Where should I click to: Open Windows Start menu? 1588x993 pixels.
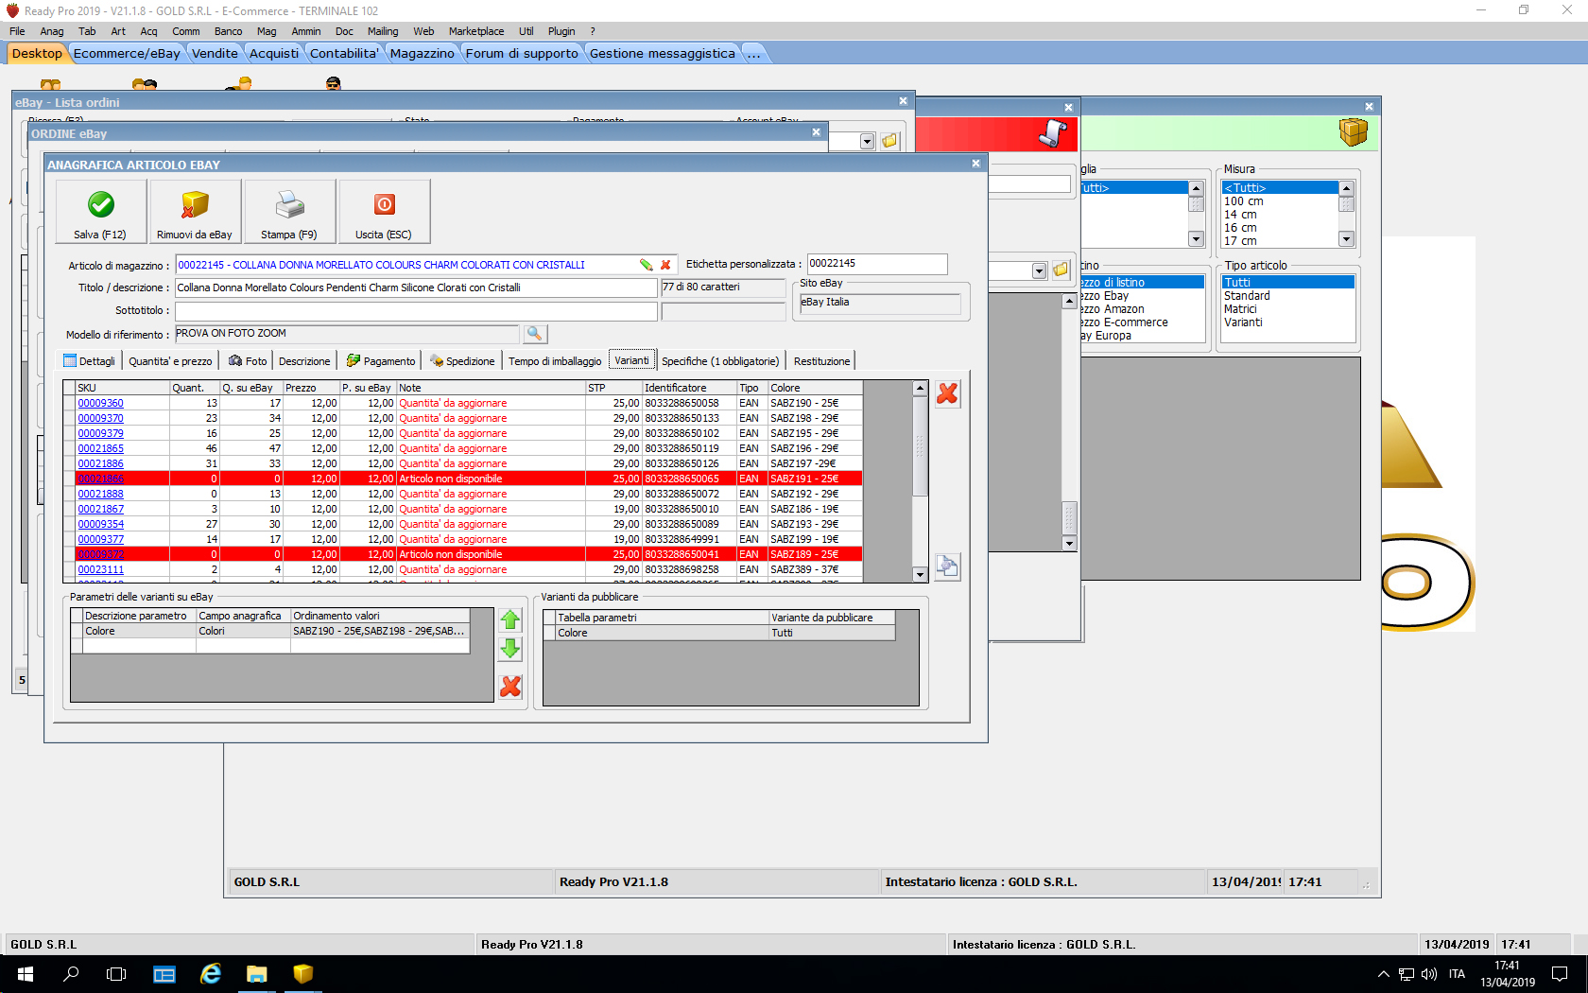click(26, 974)
